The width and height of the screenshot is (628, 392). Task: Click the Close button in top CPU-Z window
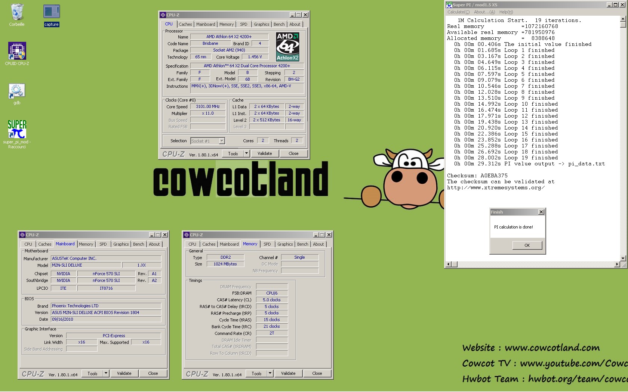coord(293,153)
